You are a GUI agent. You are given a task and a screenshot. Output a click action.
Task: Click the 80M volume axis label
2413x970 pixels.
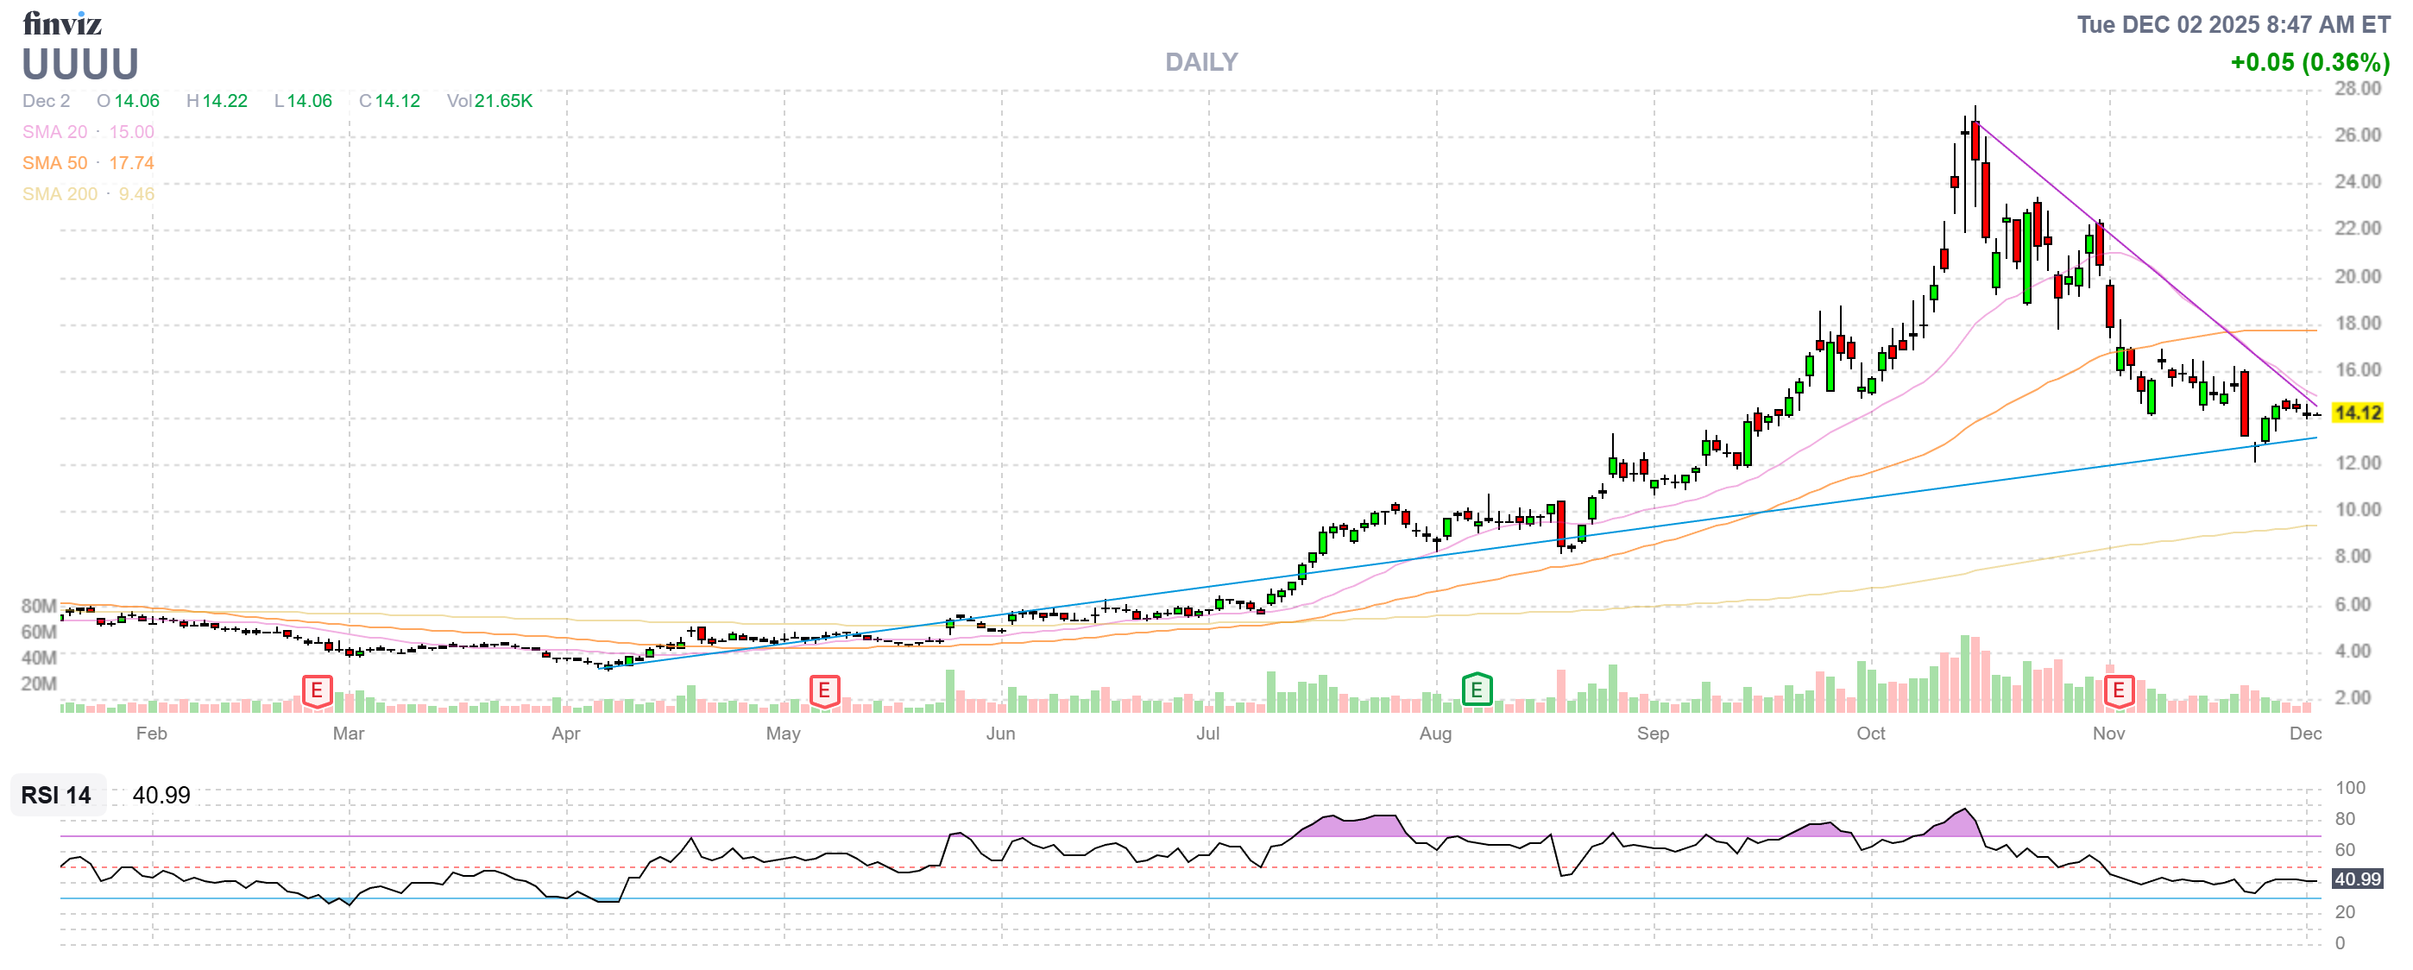[x=39, y=606]
